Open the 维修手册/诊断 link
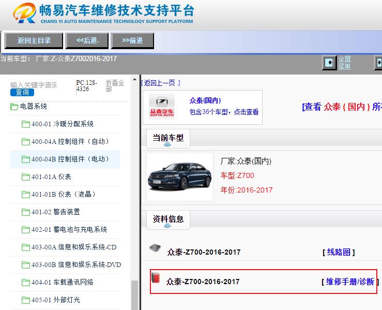This screenshot has width=382, height=310. pos(350,282)
